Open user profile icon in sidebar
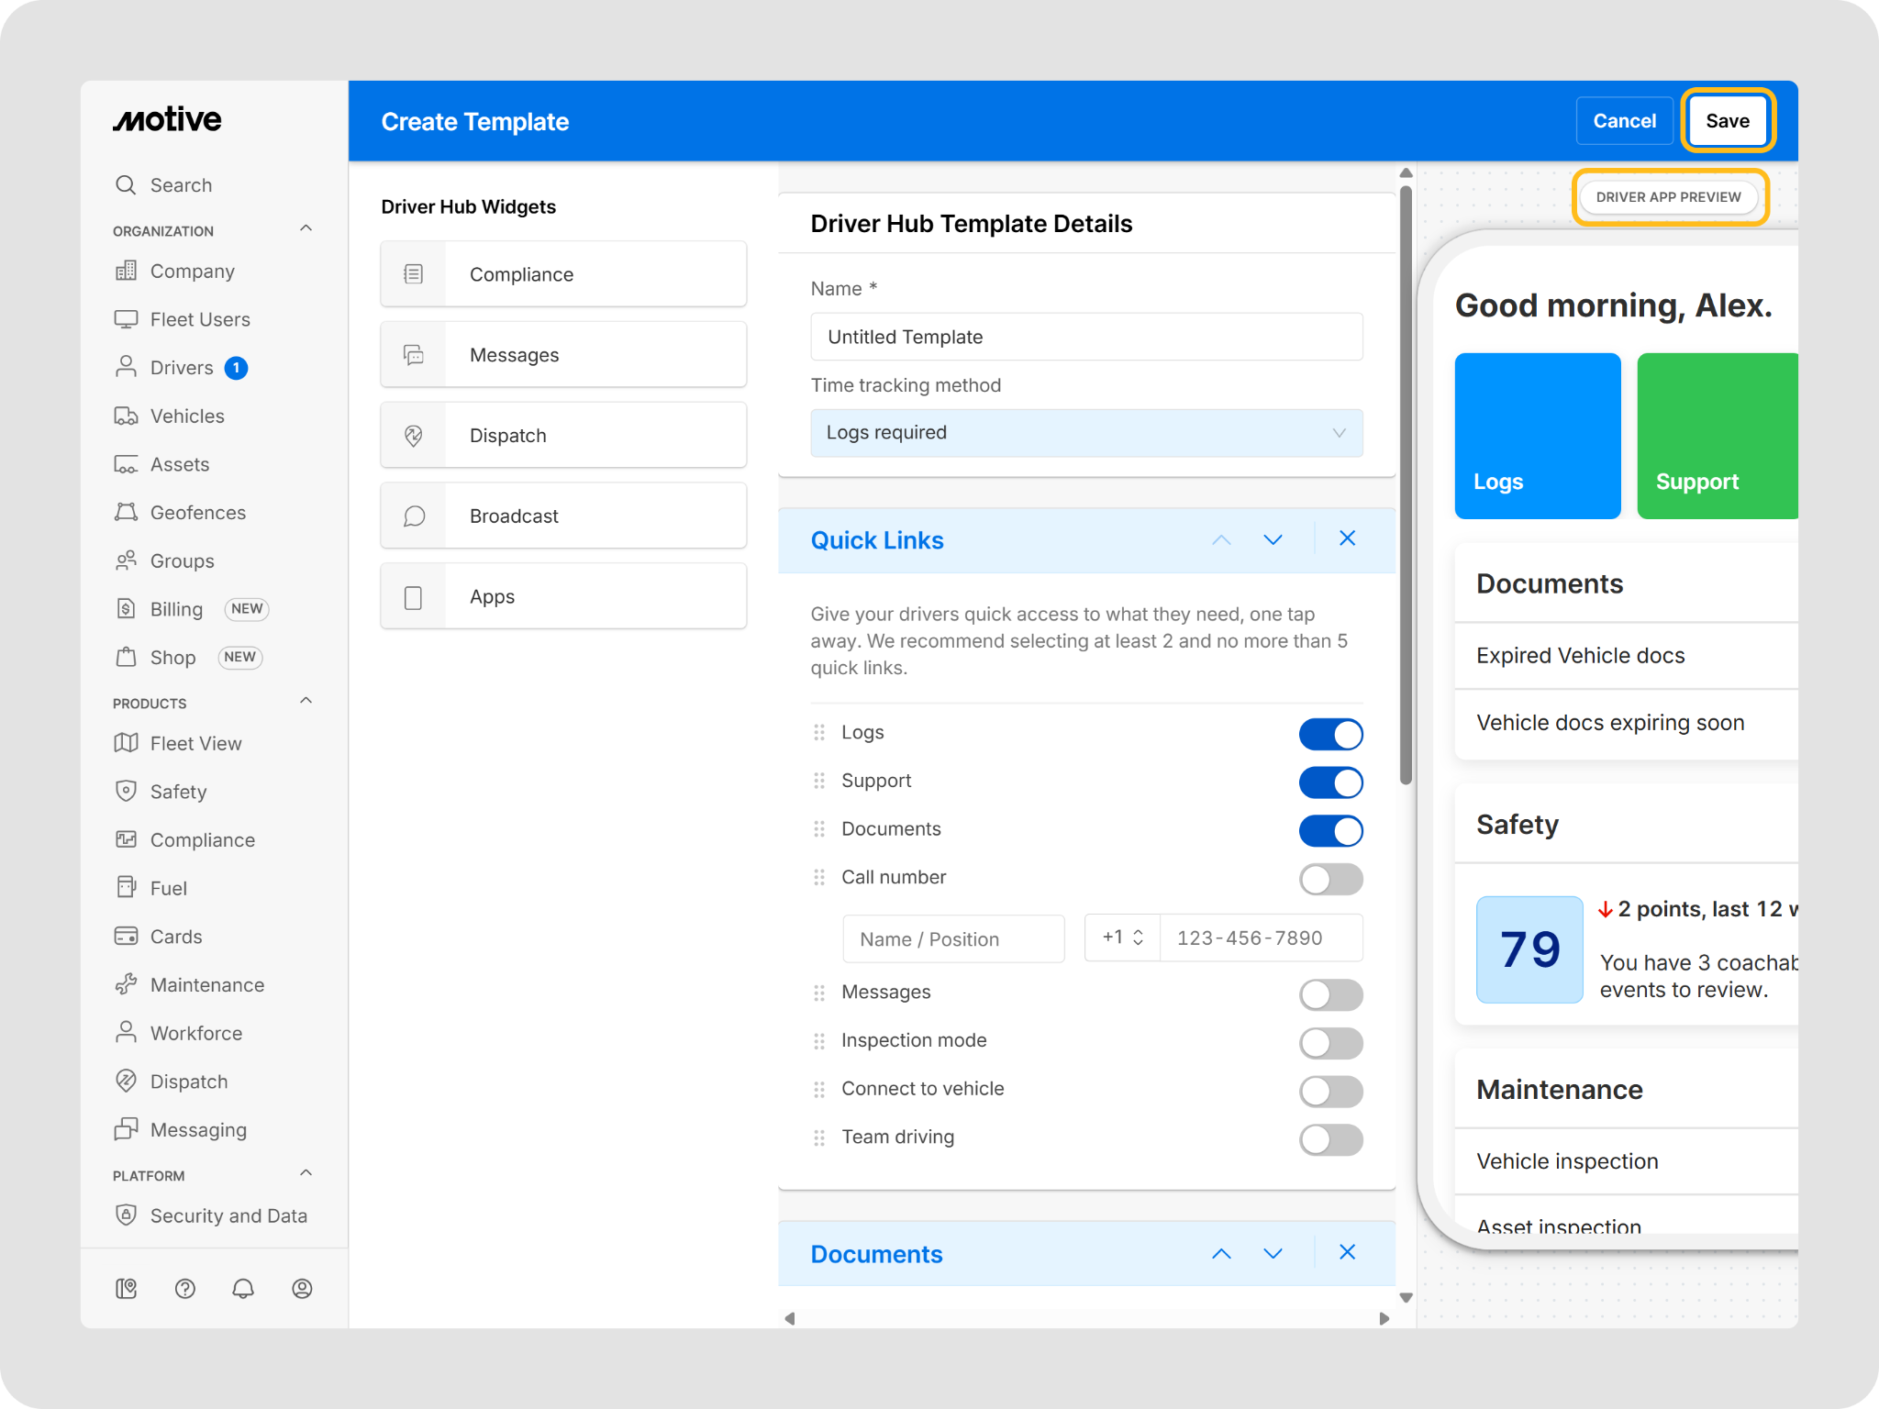 tap(302, 1289)
